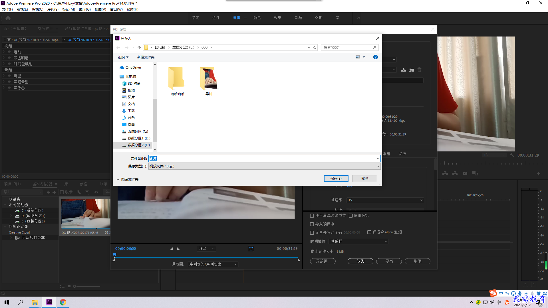The image size is (548, 308).
Task: Click the search magnifier in Save As dialog
Action: click(374, 47)
